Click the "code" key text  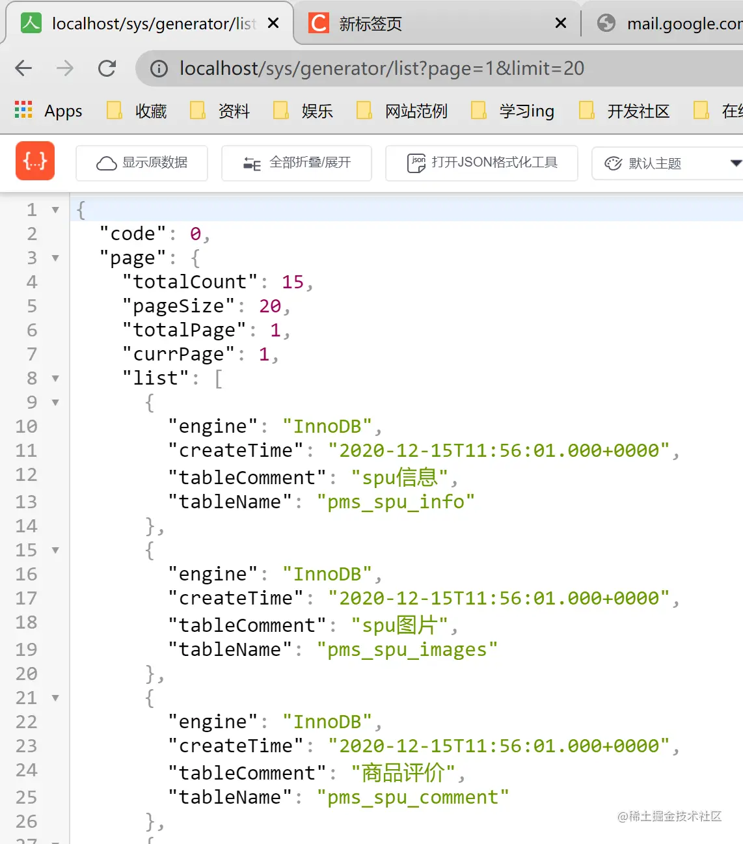(x=133, y=234)
